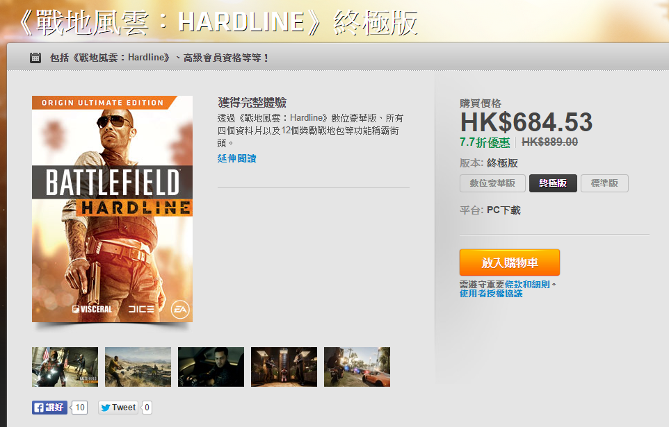Click the Visceral logo on the box art
This screenshot has width=669, height=427.
pyautogui.click(x=92, y=309)
